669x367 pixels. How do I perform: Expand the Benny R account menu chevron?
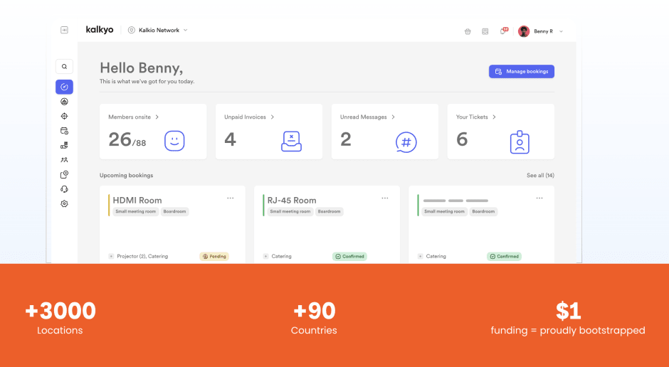click(561, 31)
